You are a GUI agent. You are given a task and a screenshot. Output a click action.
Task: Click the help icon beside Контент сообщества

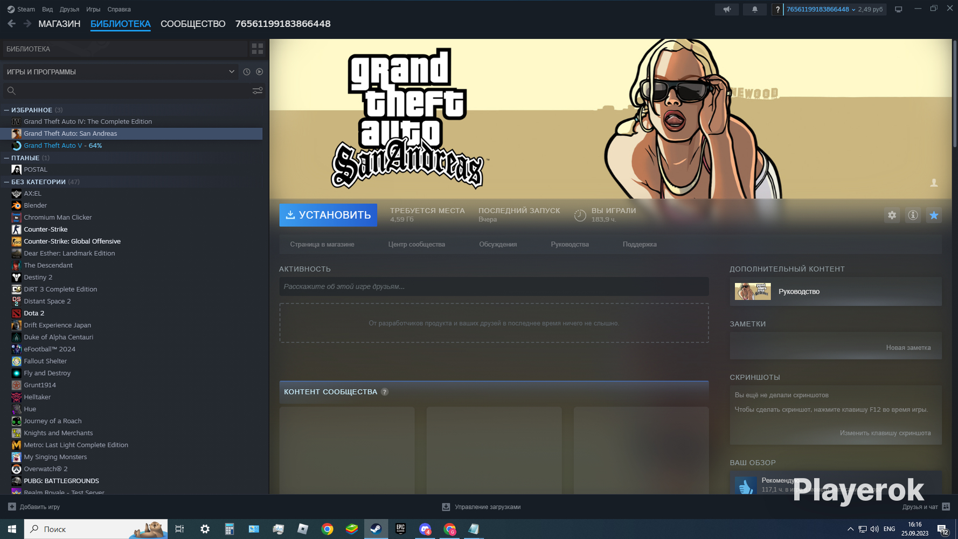[385, 392]
